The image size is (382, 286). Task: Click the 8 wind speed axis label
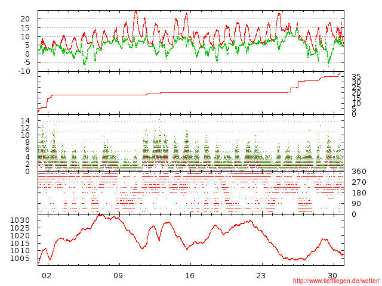[x=27, y=142]
